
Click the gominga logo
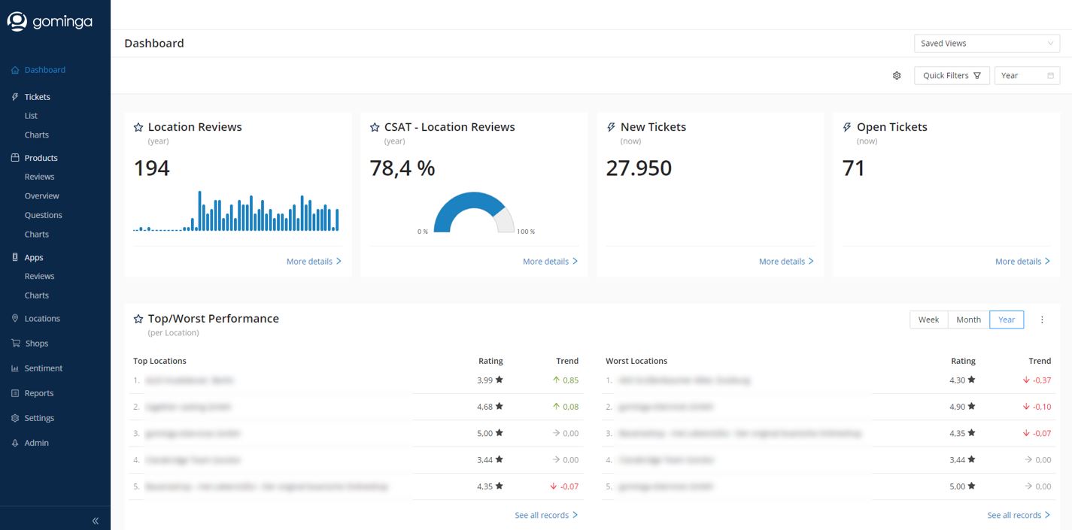click(x=50, y=22)
